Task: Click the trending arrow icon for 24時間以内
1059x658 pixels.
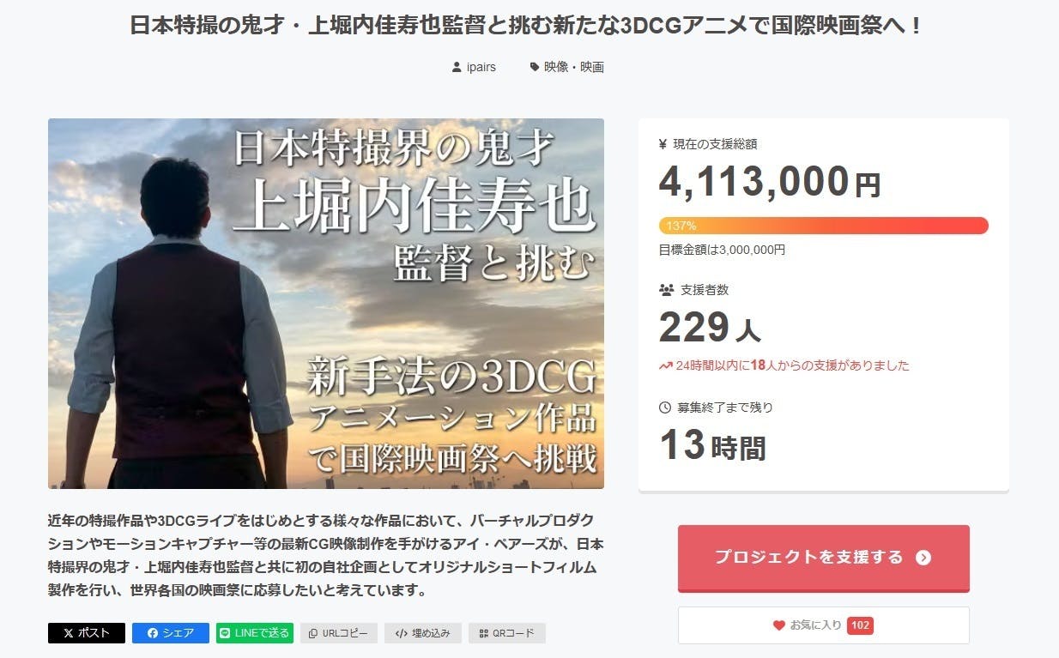Action: pyautogui.click(x=665, y=365)
